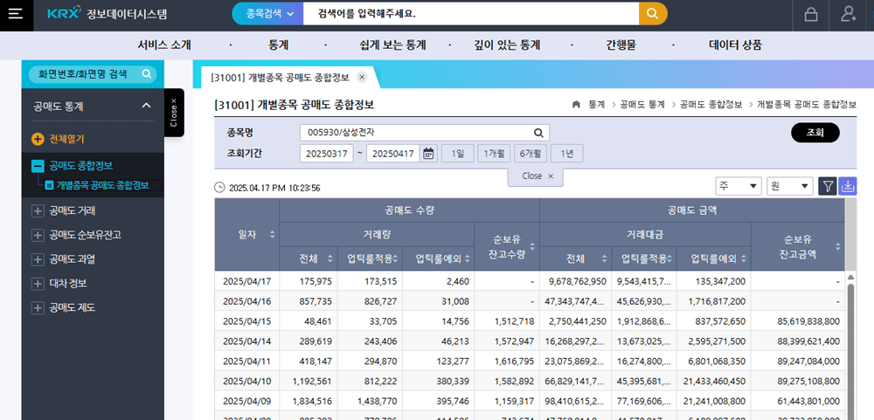The image size is (874, 420).
Task: Click the 2025/04/15 date cell
Action: click(247, 320)
